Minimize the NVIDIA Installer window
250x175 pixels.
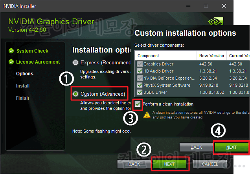coord(188,6)
